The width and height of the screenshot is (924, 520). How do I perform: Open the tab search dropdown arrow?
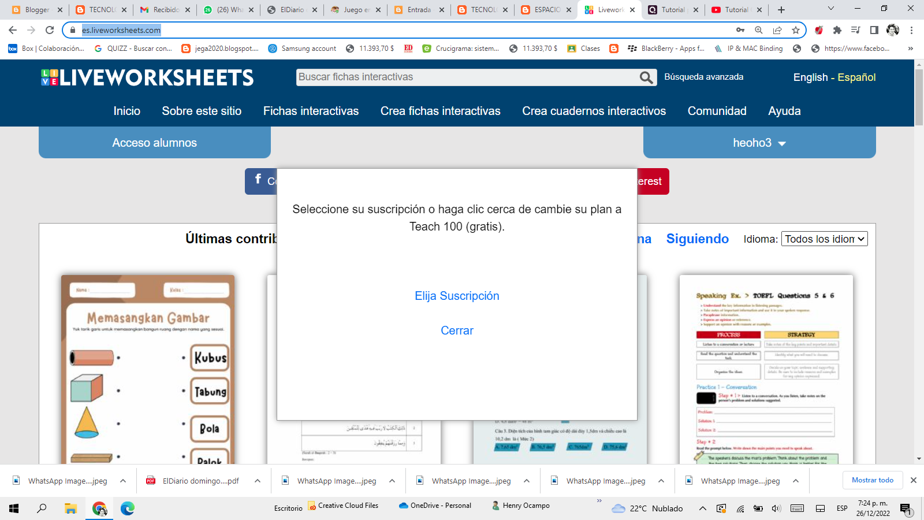(831, 9)
